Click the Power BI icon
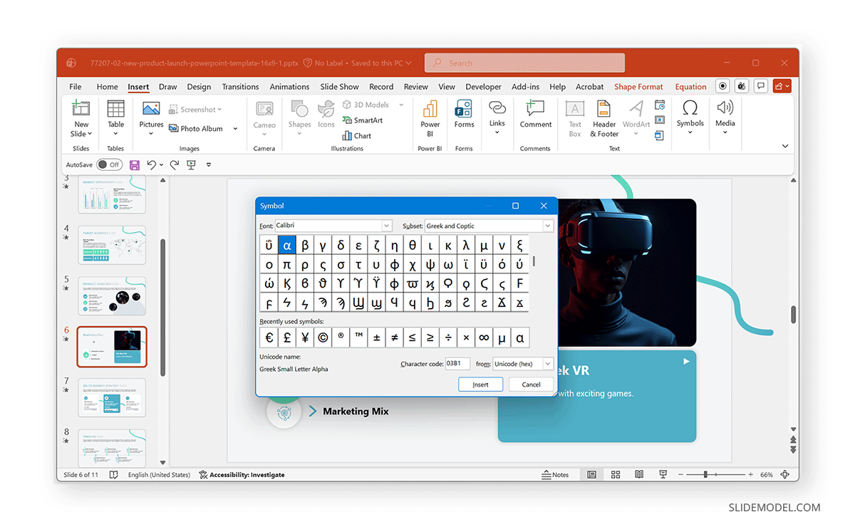The height and width of the screenshot is (529, 855). click(430, 109)
